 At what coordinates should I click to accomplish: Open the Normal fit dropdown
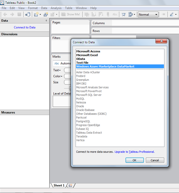point(148,15)
